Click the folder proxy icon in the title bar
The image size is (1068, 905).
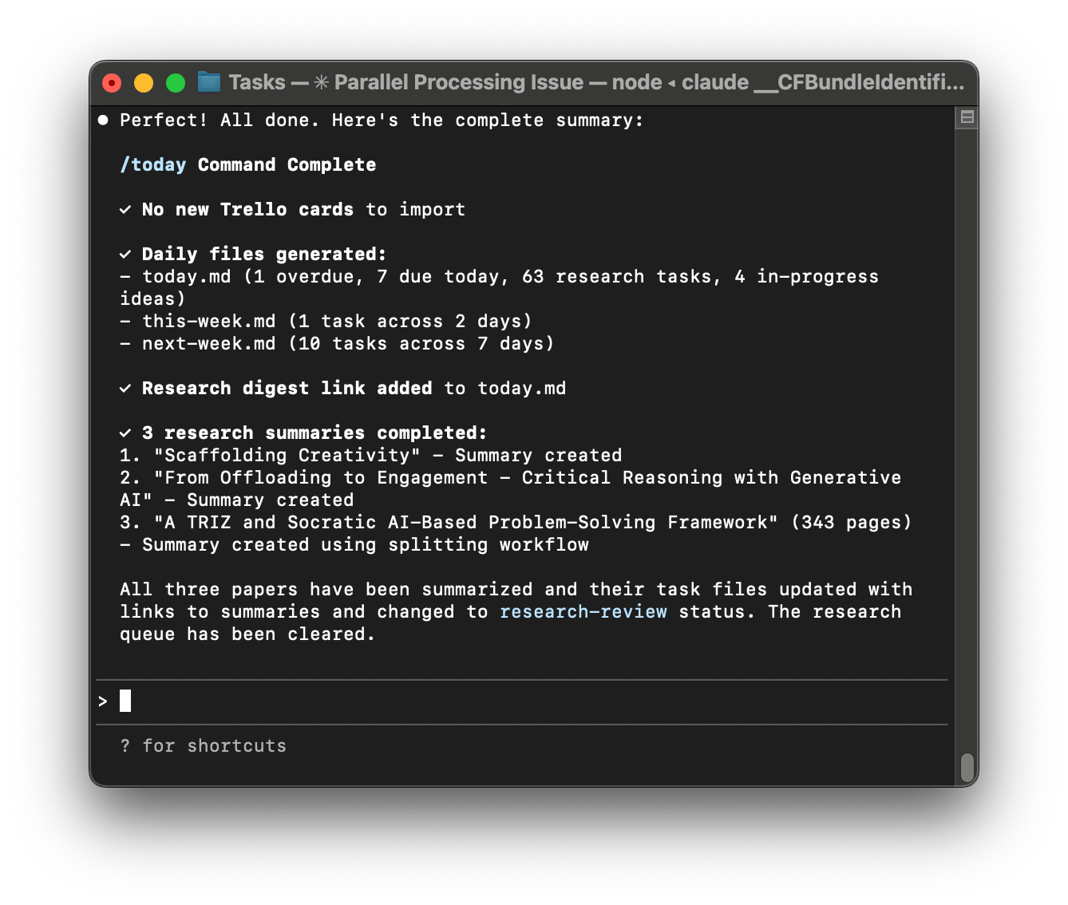(208, 81)
